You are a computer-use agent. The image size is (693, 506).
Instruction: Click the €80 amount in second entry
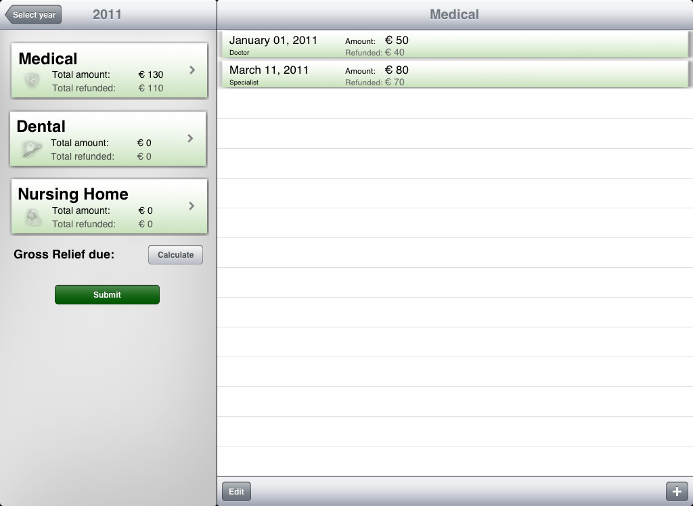[397, 70]
